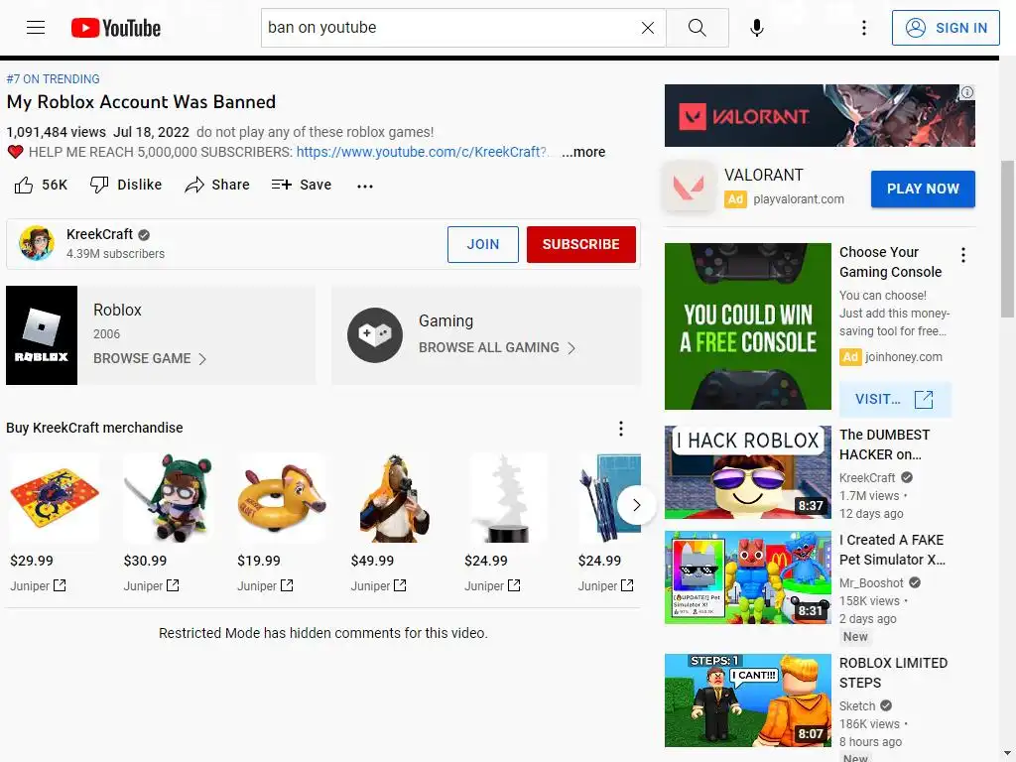Save video to a playlist

302,185
